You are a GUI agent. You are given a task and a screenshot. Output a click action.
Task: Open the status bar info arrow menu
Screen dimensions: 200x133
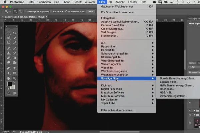pyautogui.click(x=48, y=132)
